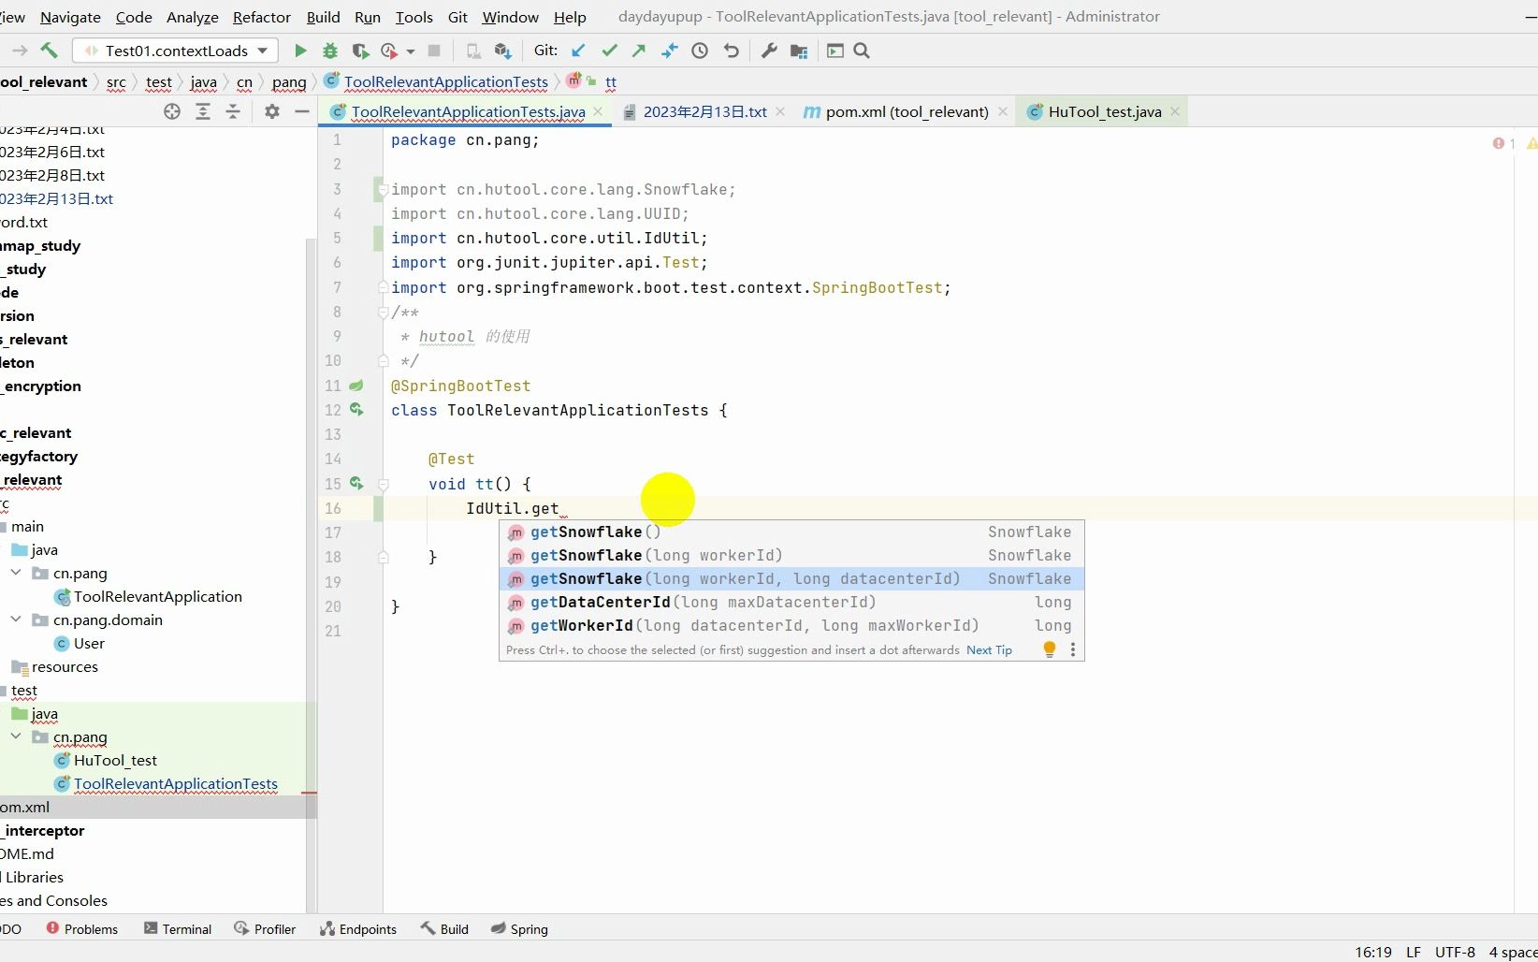The height and width of the screenshot is (962, 1538).
Task: Open the Navigate menu
Action: [70, 17]
